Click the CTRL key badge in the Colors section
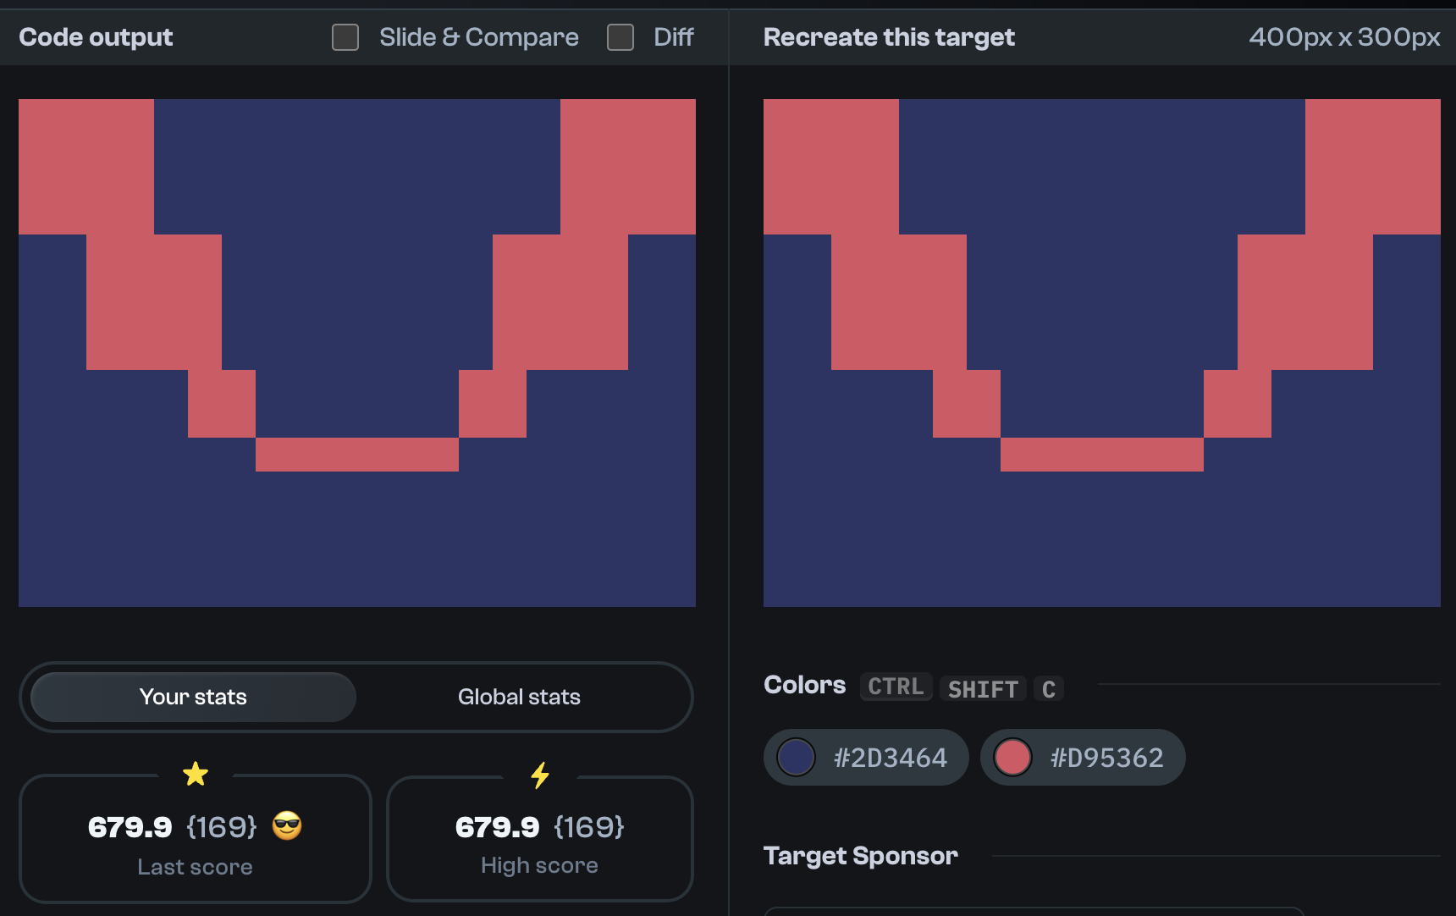 (x=896, y=687)
